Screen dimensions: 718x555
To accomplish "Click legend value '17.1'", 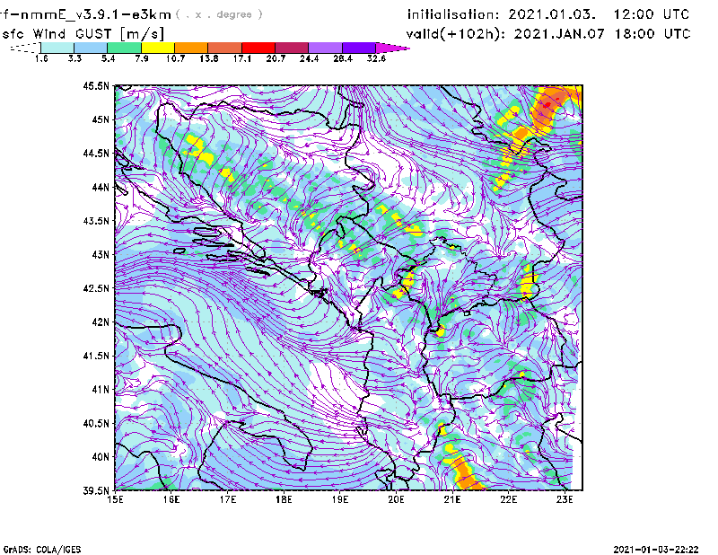I will click(x=242, y=58).
